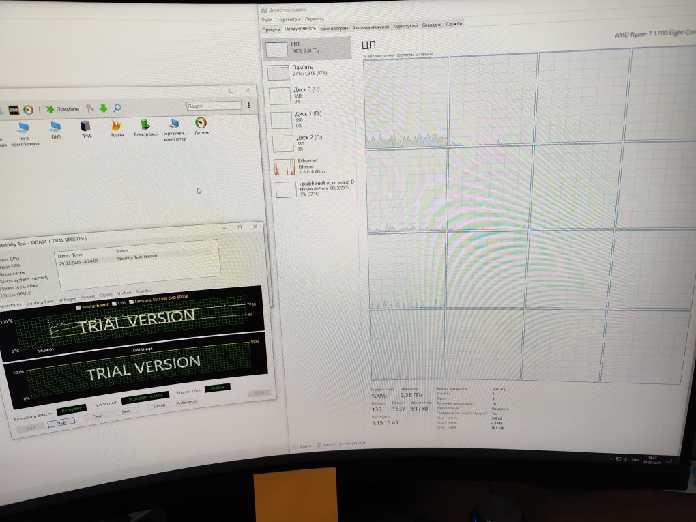Screen dimensions: 696x522
Task: Click the volume icon in system tray
Action: click(x=626, y=459)
